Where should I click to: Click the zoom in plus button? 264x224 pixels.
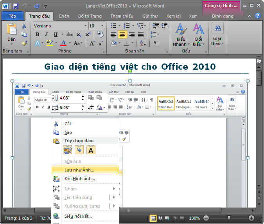click(251, 218)
